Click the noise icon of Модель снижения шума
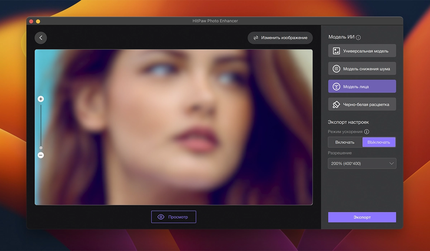This screenshot has width=430, height=251. point(336,69)
